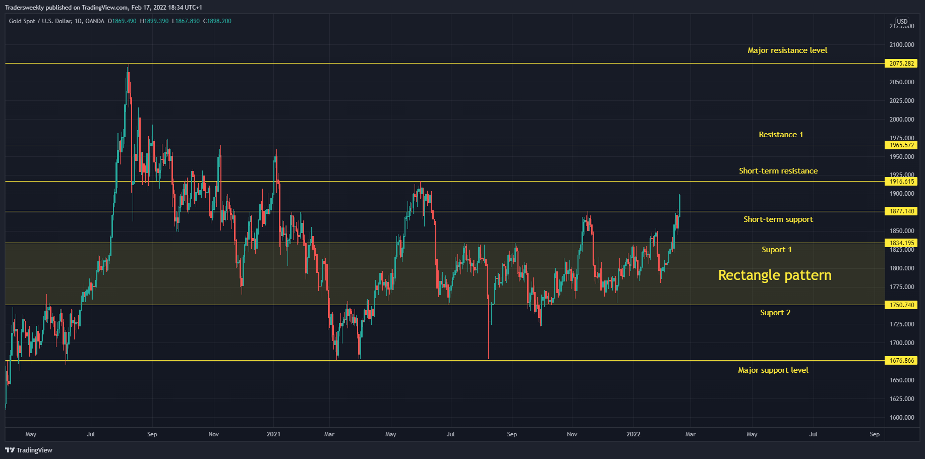This screenshot has width=925, height=459.
Task: Click the close value C1898.200
Action: point(217,21)
